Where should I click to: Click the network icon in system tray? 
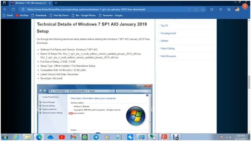tap(226, 137)
